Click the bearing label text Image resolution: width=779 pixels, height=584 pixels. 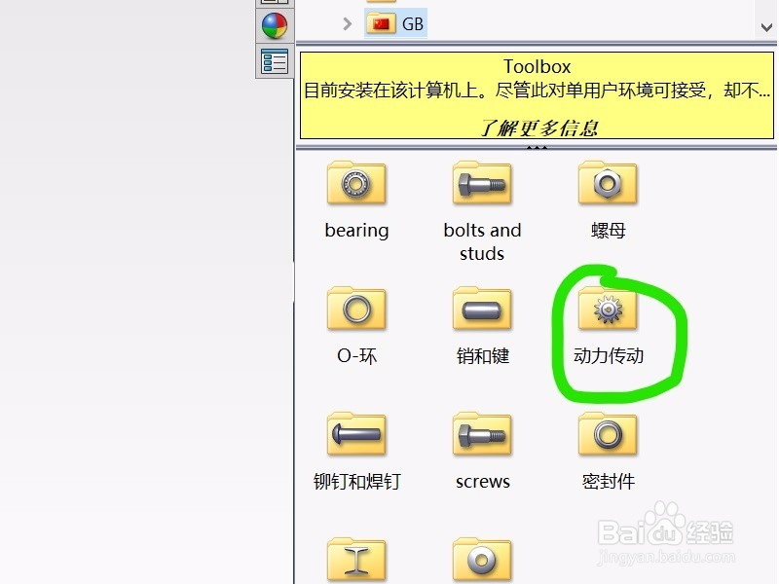click(356, 231)
